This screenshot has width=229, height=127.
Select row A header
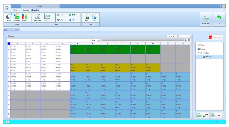point(9,49)
